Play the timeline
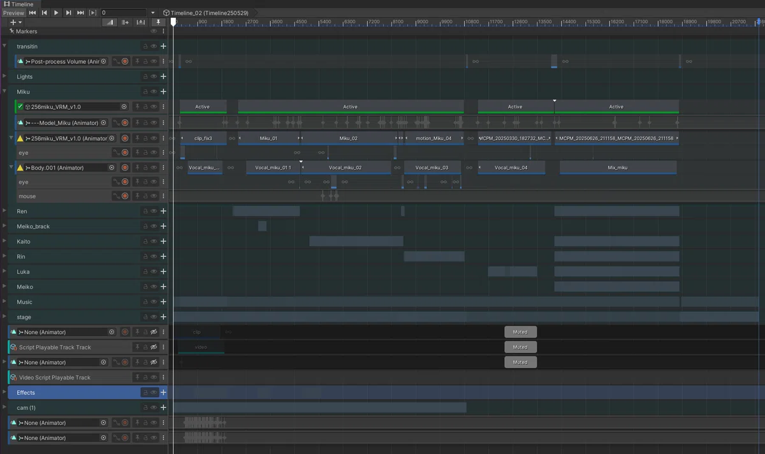The height and width of the screenshot is (454, 765). (56, 13)
